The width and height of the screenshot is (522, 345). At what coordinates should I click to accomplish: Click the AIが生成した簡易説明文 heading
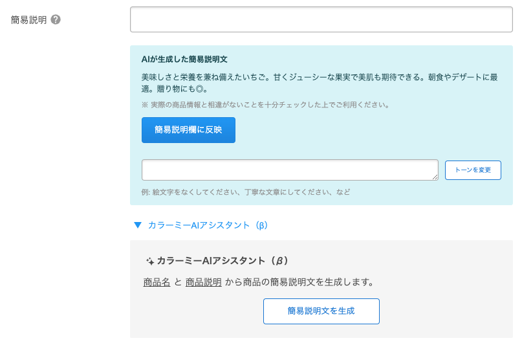[x=184, y=59]
